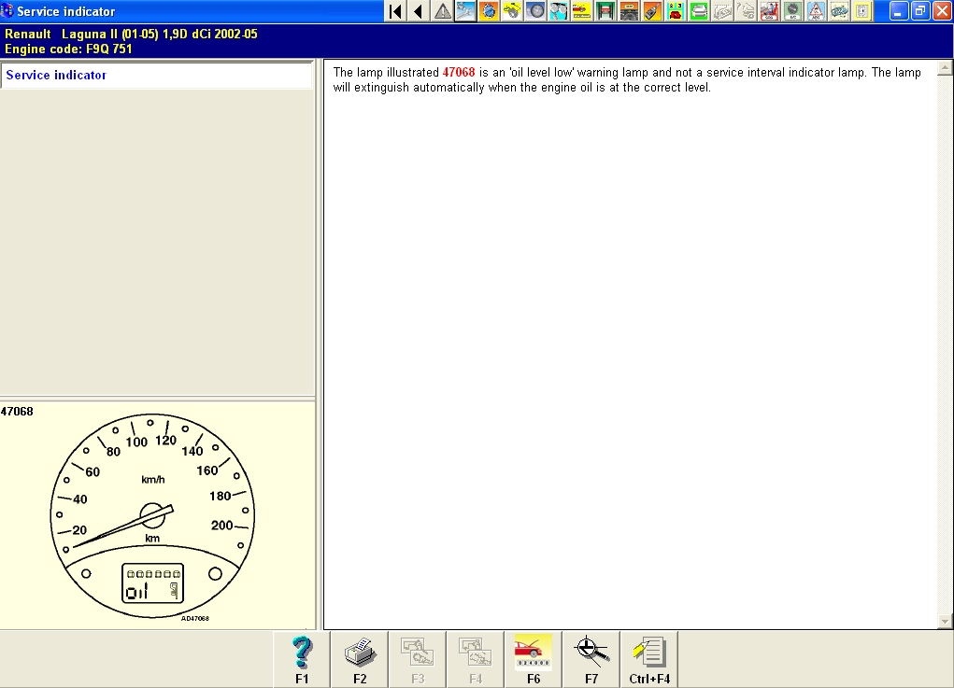Close the Service indicator window
Screen dimensions: 954x688
tap(942, 11)
